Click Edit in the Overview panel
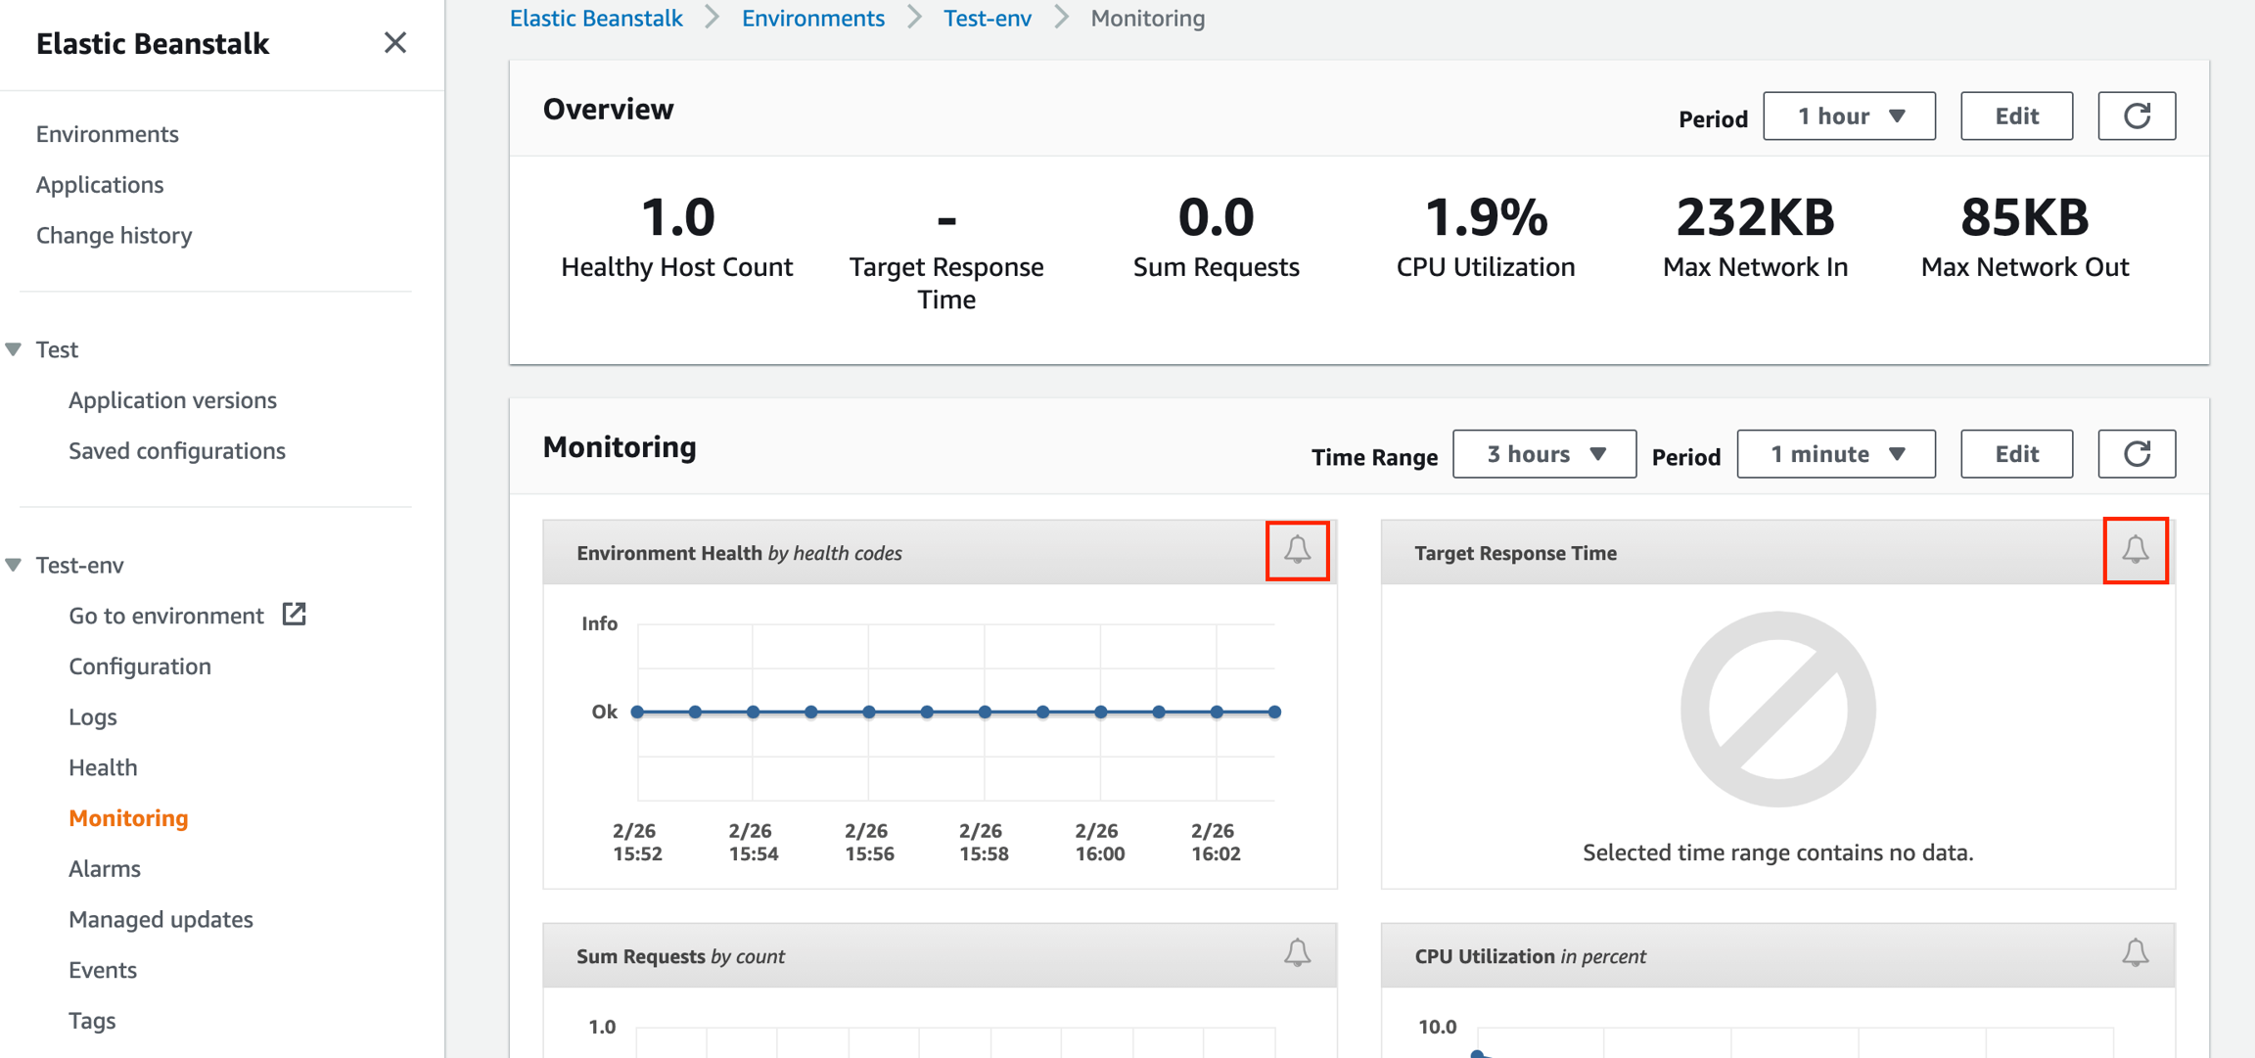This screenshot has height=1058, width=2255. pyautogui.click(x=2016, y=116)
